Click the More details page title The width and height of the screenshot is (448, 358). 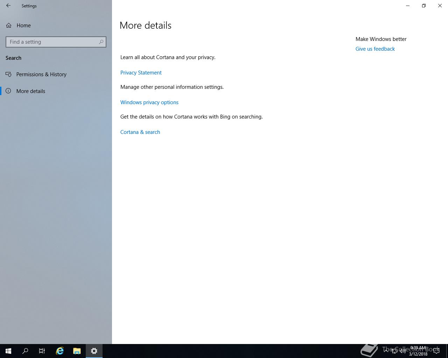pyautogui.click(x=146, y=25)
